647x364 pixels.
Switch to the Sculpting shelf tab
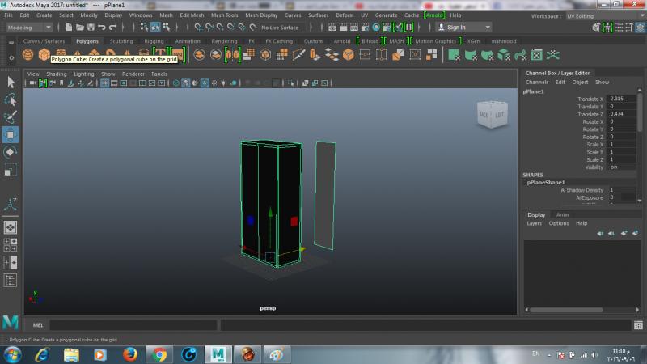[x=121, y=40]
